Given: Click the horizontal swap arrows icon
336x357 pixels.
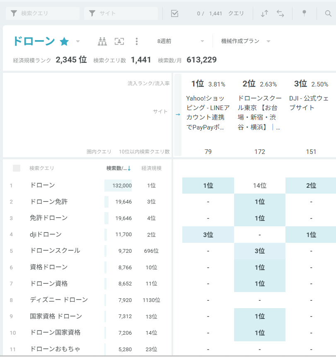Looking at the screenshot, I should (x=280, y=13).
